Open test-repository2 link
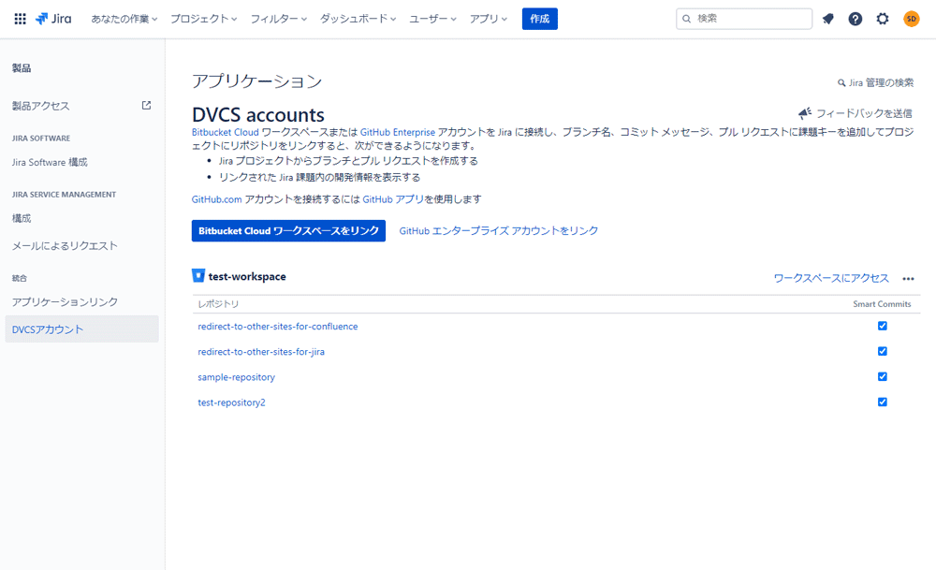936x570 pixels. click(231, 402)
